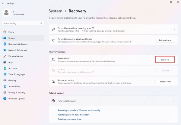
Task: Click the Find a setting search box
Action: click(x=23, y=23)
